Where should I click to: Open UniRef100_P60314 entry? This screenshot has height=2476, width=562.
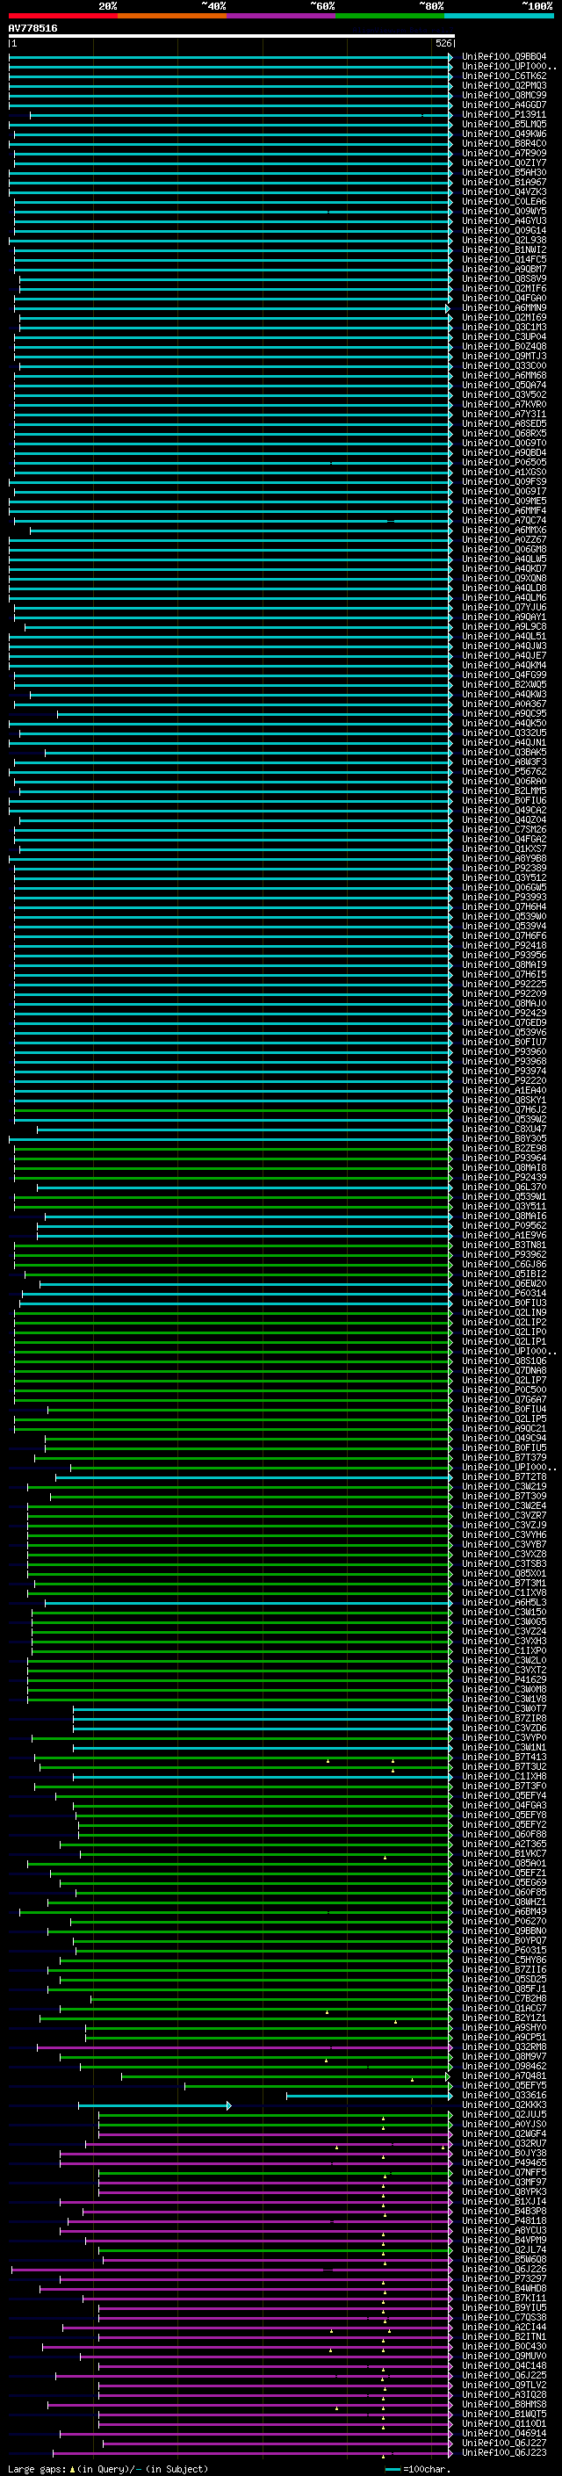point(504,1293)
